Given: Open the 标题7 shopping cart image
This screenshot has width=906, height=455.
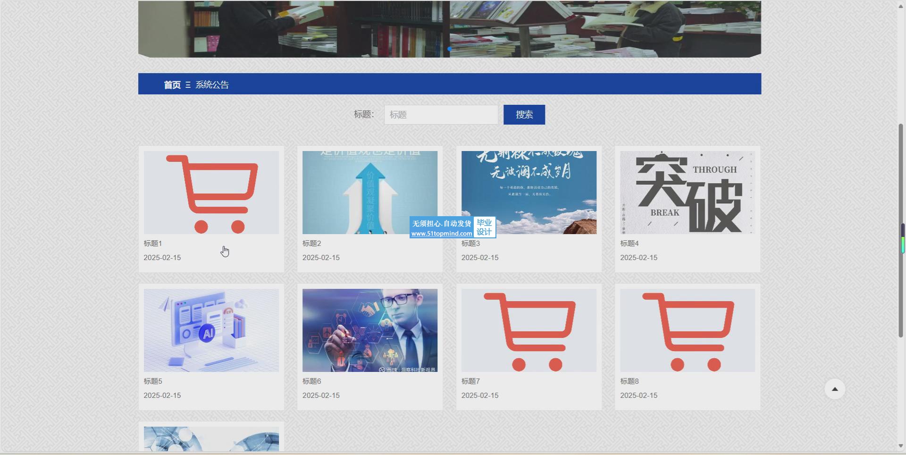Looking at the screenshot, I should tap(528, 330).
